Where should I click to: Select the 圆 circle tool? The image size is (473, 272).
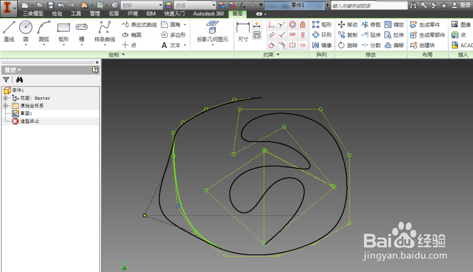pos(26,32)
